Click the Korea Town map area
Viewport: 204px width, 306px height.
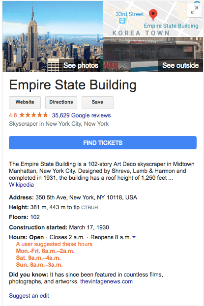141,33
